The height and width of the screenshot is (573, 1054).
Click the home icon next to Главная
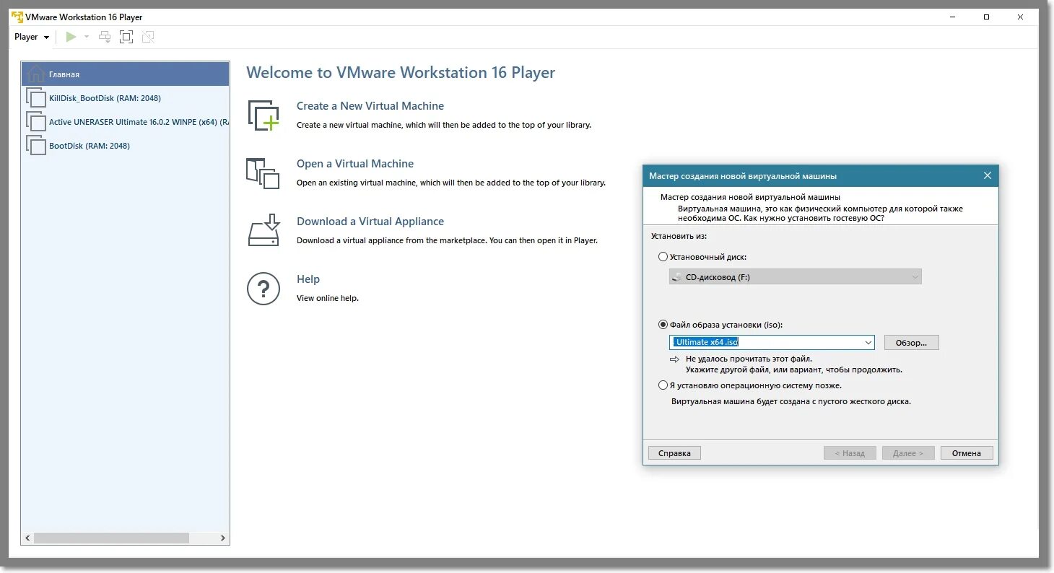click(35, 74)
